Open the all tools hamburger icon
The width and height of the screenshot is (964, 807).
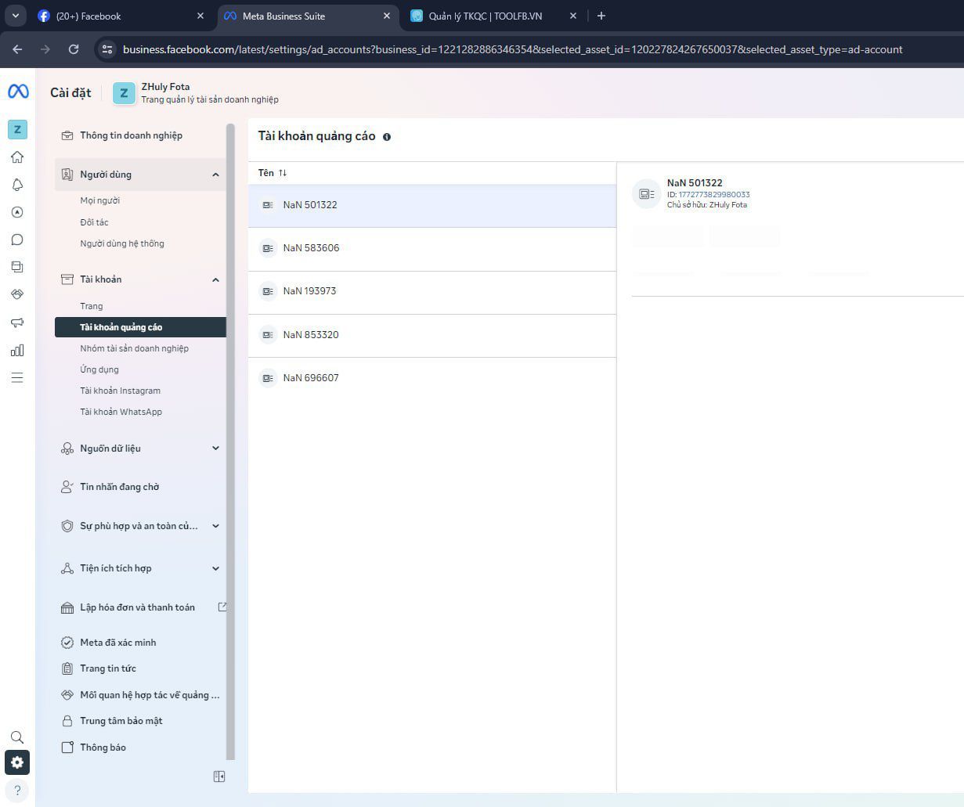pyautogui.click(x=17, y=378)
